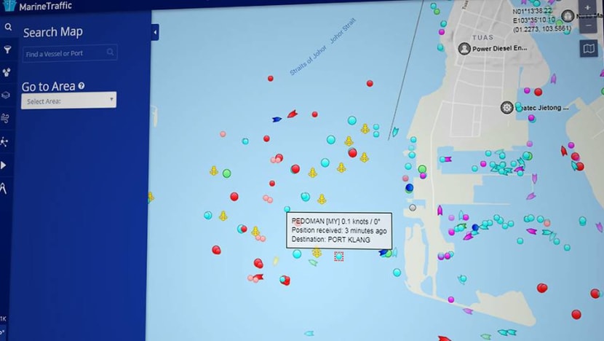The width and height of the screenshot is (604, 341).
Task: Open the filter funnel sidebar icon
Action: click(7, 50)
